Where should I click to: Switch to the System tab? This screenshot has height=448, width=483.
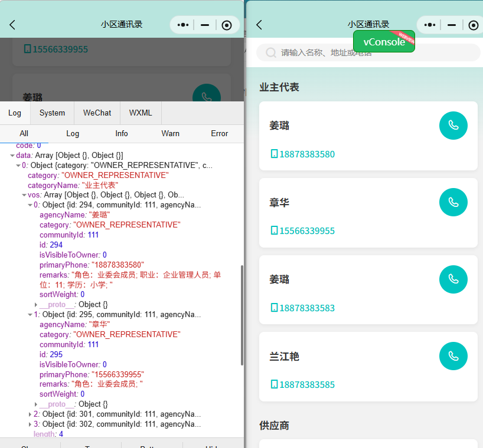[x=52, y=113]
